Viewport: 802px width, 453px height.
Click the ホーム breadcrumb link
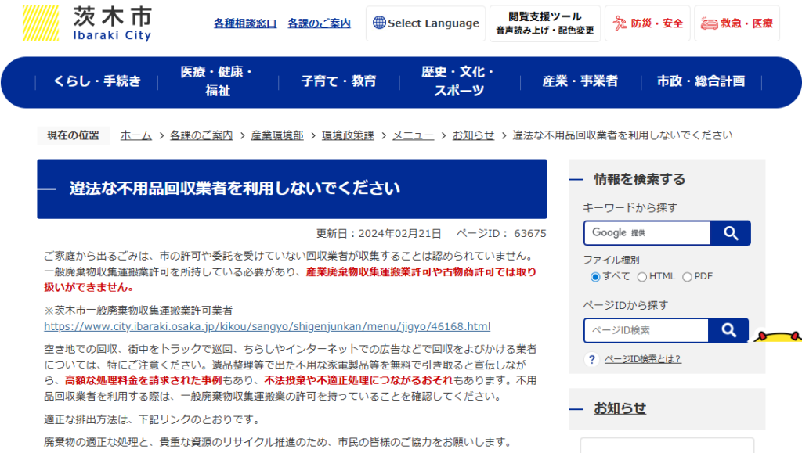135,135
